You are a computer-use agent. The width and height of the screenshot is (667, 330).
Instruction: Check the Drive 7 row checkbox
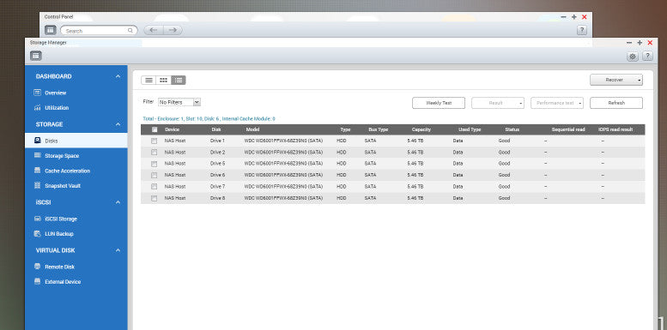pos(154,187)
